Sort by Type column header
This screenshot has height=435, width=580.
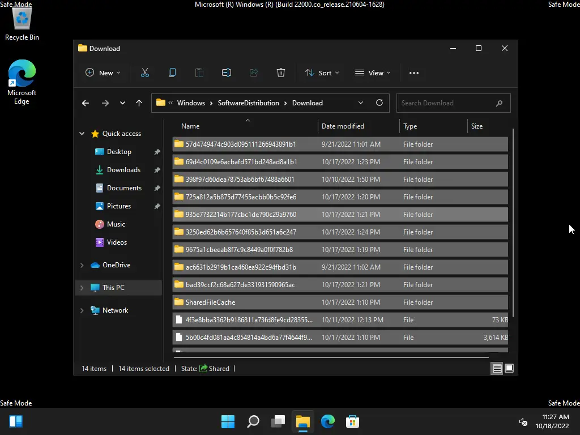tap(433, 126)
